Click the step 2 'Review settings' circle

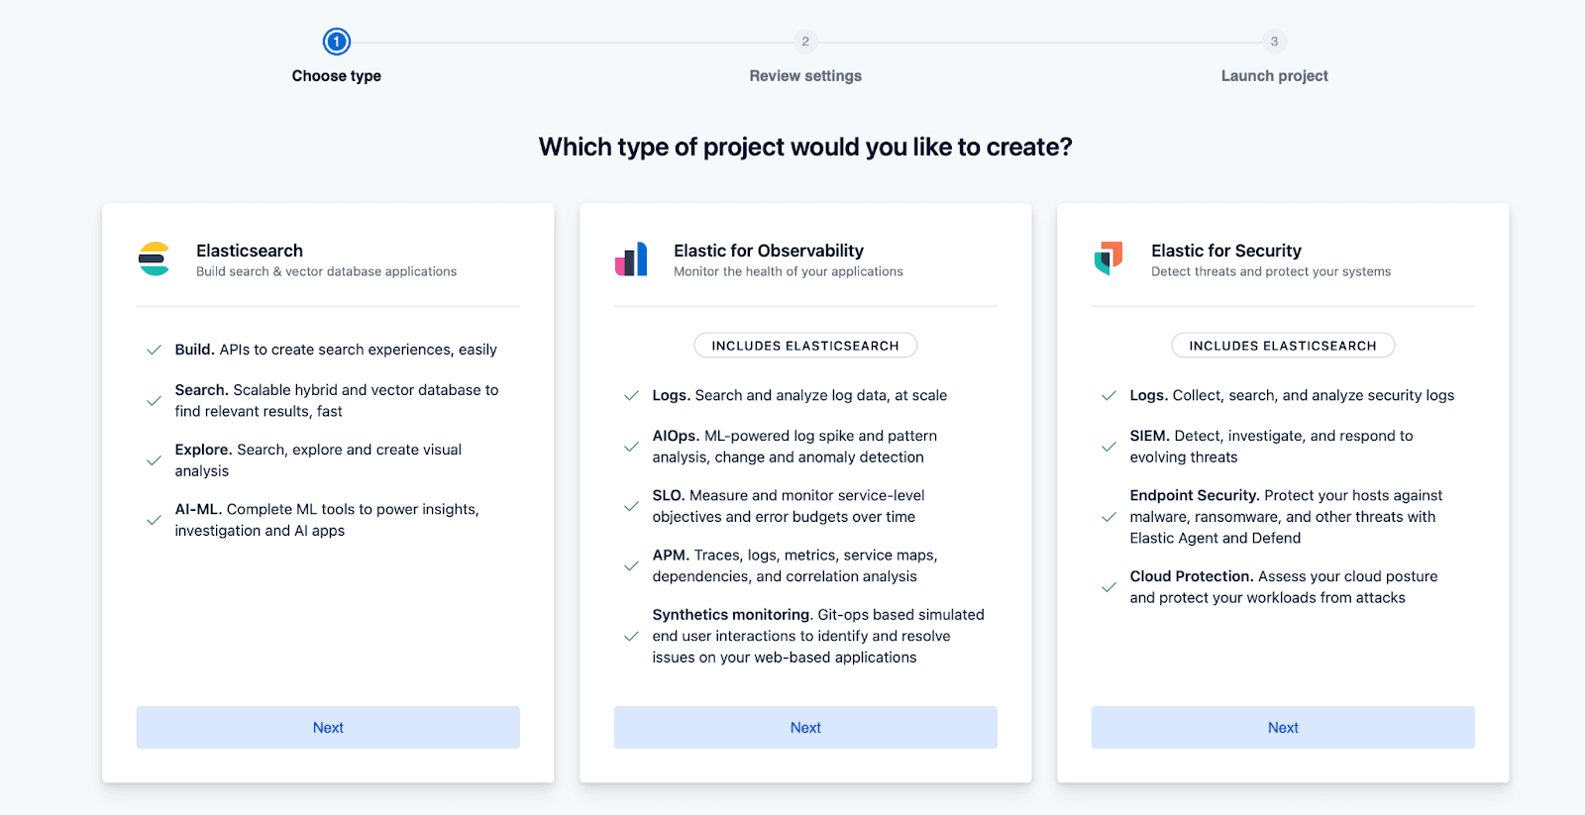(x=804, y=42)
